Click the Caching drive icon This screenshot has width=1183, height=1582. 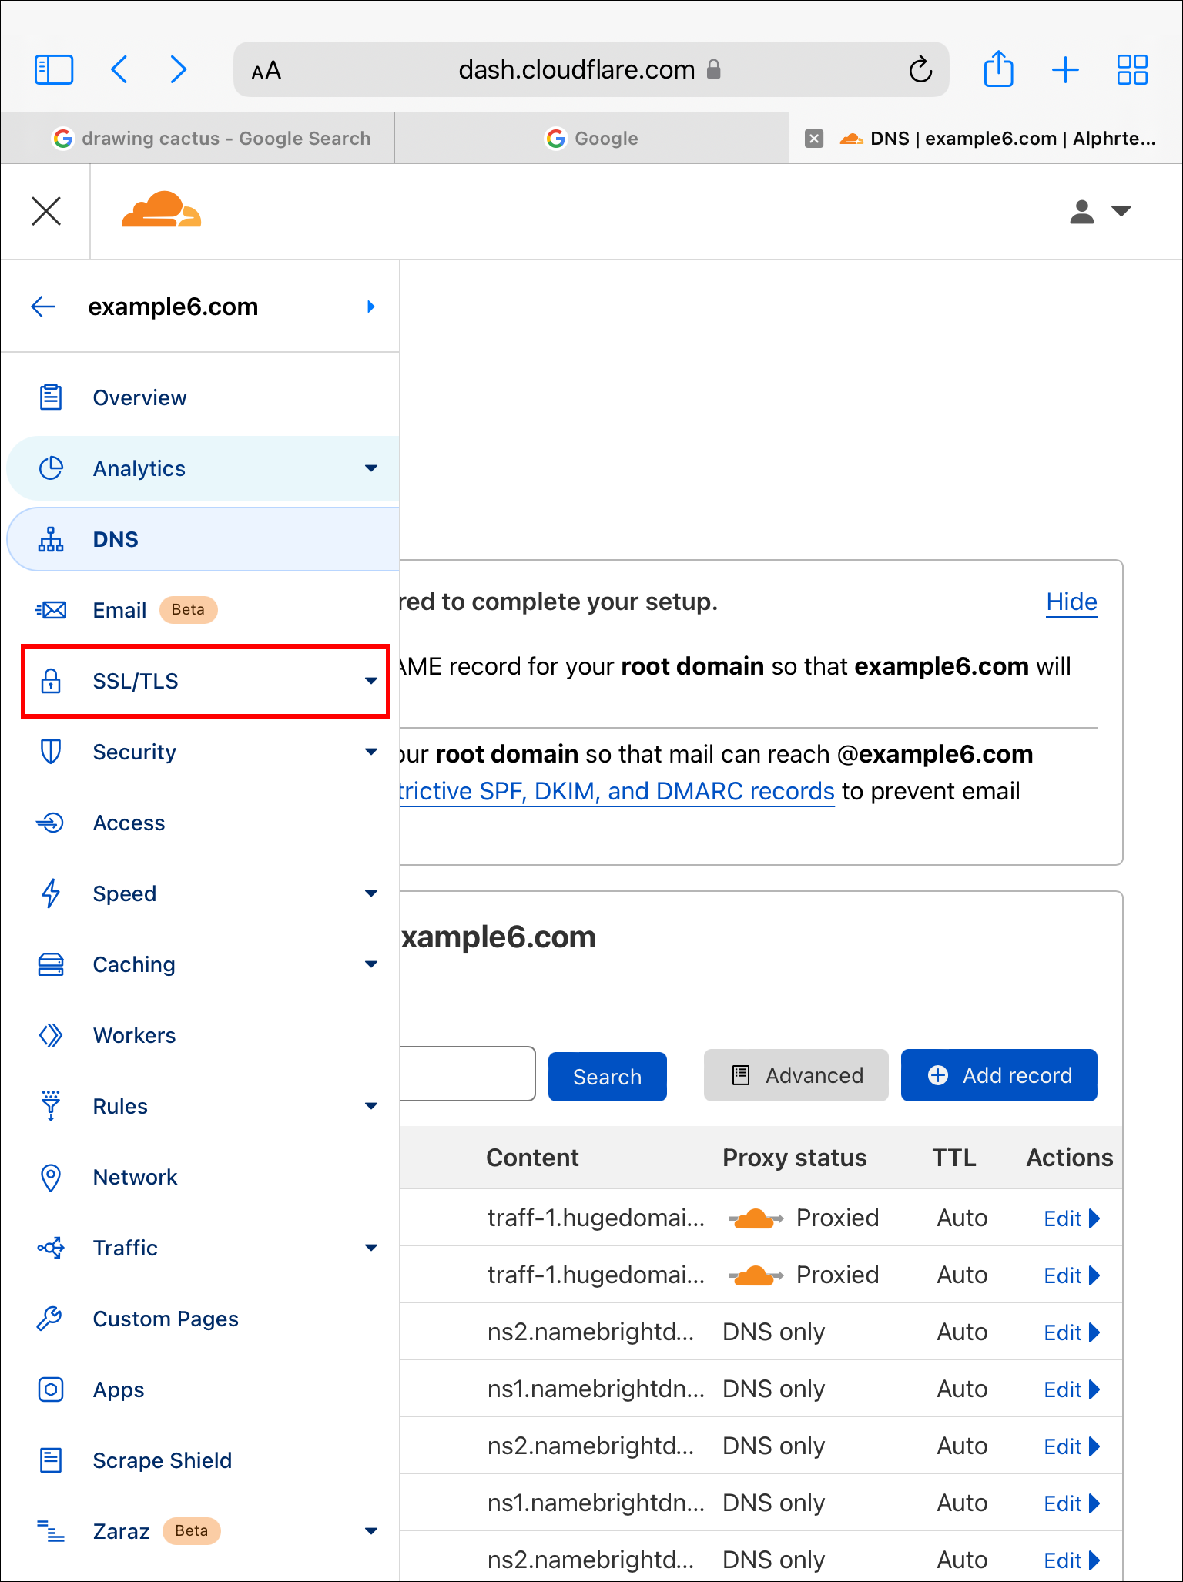click(51, 964)
